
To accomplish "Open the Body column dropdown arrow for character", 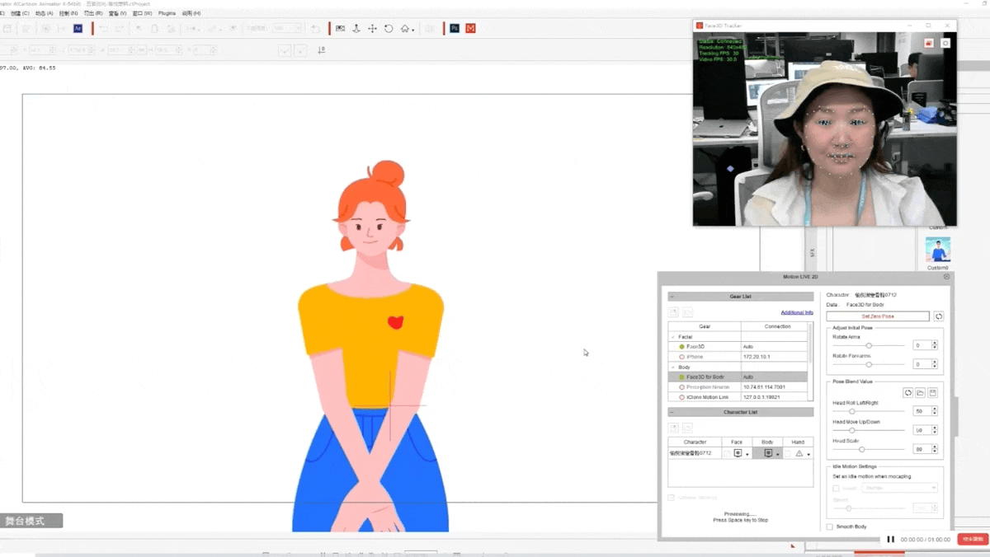I will pyautogui.click(x=777, y=454).
